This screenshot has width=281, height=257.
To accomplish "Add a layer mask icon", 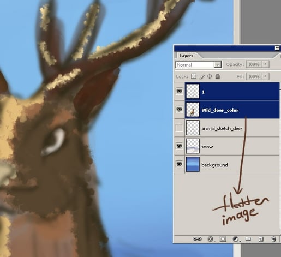I will tap(223, 239).
